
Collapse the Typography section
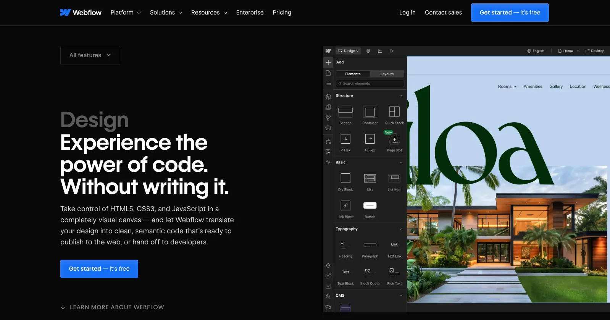pyautogui.click(x=400, y=229)
